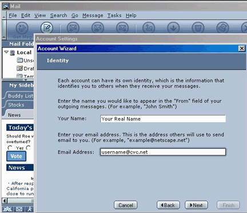Viewport: 247px width, 213px height.
Task: Select the Yes radio button in poll
Action: [x=10, y=148]
